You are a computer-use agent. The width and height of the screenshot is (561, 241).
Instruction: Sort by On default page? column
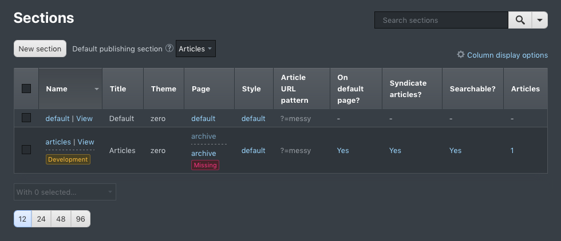coord(356,89)
